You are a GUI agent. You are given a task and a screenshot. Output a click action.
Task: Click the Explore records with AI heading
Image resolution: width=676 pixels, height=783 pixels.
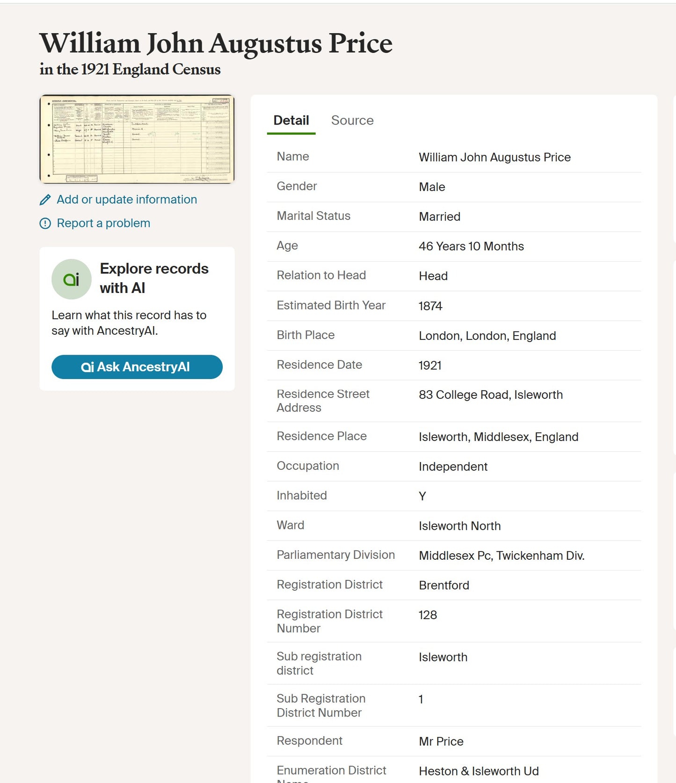click(154, 278)
